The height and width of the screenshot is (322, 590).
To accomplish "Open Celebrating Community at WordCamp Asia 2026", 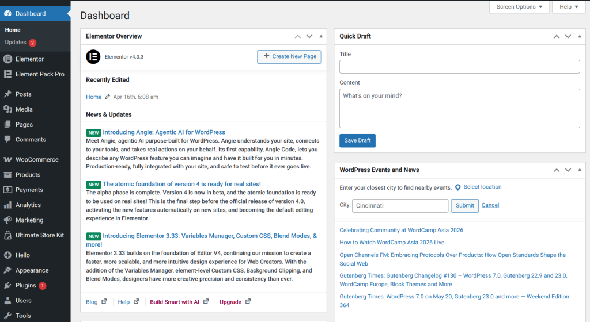I will point(401,230).
